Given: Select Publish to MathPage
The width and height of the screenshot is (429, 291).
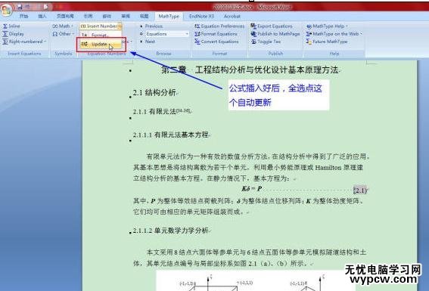Looking at the screenshot, I should [275, 34].
